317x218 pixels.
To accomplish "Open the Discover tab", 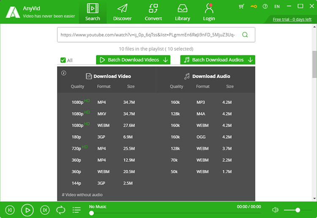I will tap(122, 12).
